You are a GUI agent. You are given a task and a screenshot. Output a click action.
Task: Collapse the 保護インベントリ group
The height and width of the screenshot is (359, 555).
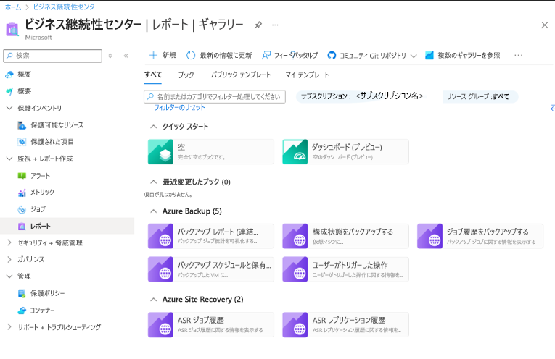tap(9, 108)
